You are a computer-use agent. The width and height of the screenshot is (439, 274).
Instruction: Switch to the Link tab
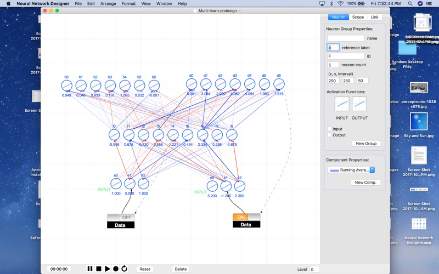click(x=374, y=17)
